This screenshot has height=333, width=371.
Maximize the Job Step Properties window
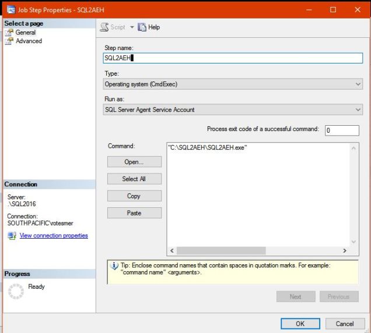coord(333,10)
